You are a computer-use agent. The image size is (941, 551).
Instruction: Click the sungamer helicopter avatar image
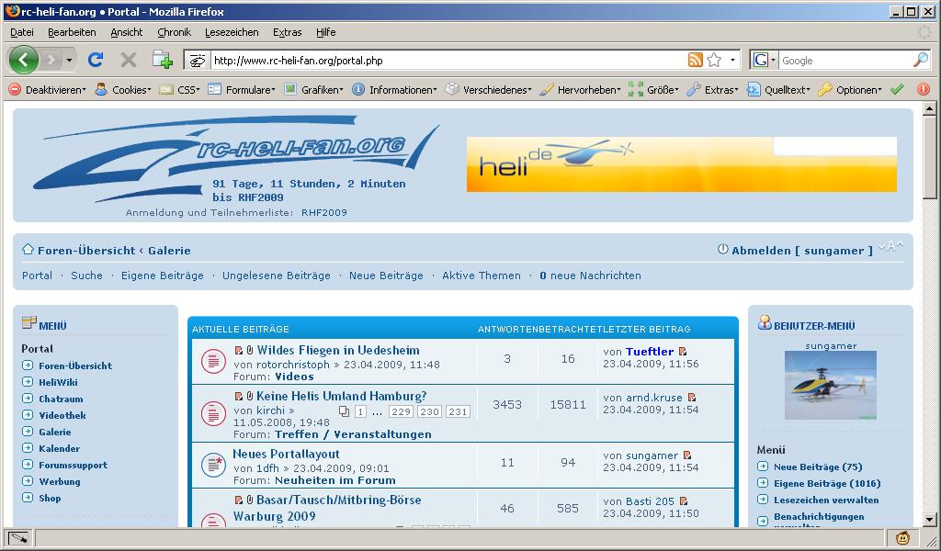[x=831, y=385]
